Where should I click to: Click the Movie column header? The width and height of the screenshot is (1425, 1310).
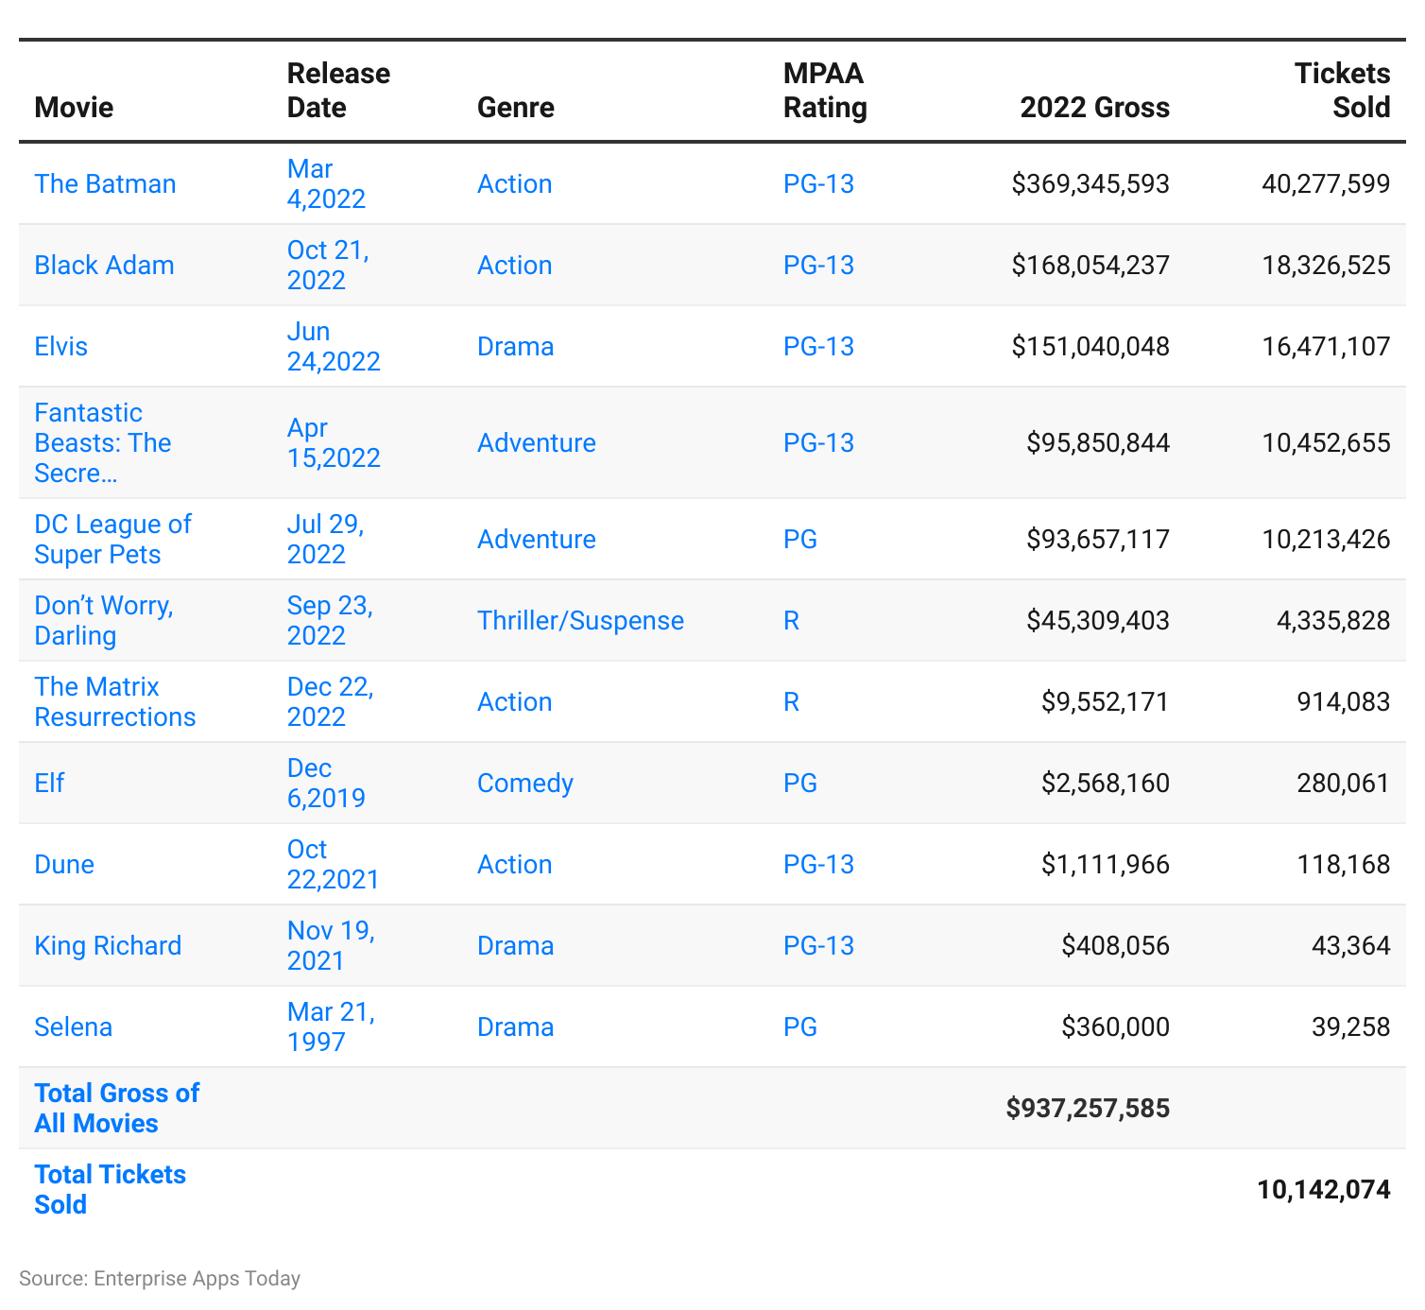(74, 107)
